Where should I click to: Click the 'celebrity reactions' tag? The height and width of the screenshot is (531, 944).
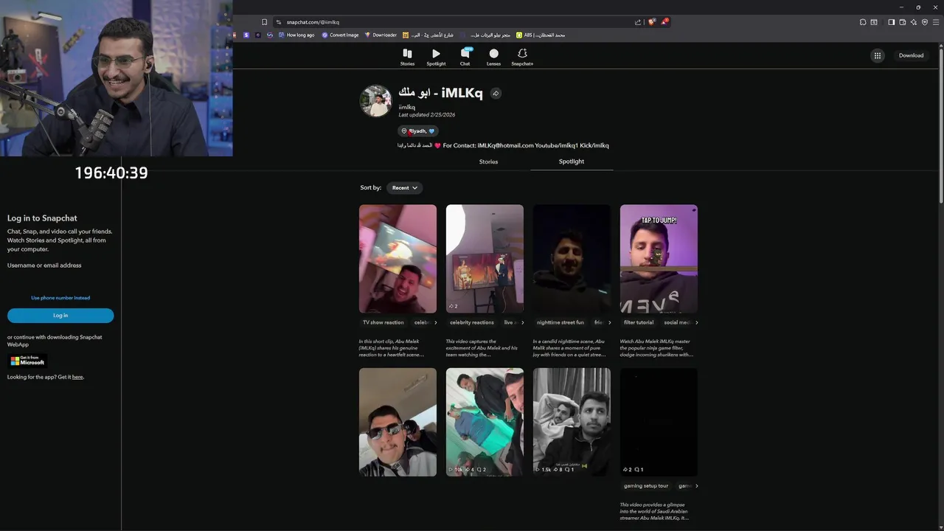pos(472,322)
